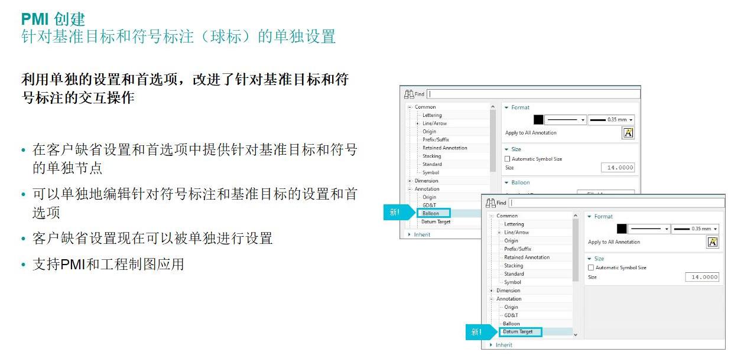731x362 pixels.
Task: Collapse the Format section in back dialog
Action: [506, 107]
